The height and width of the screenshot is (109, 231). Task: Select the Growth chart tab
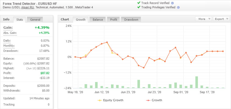[x=81, y=20]
